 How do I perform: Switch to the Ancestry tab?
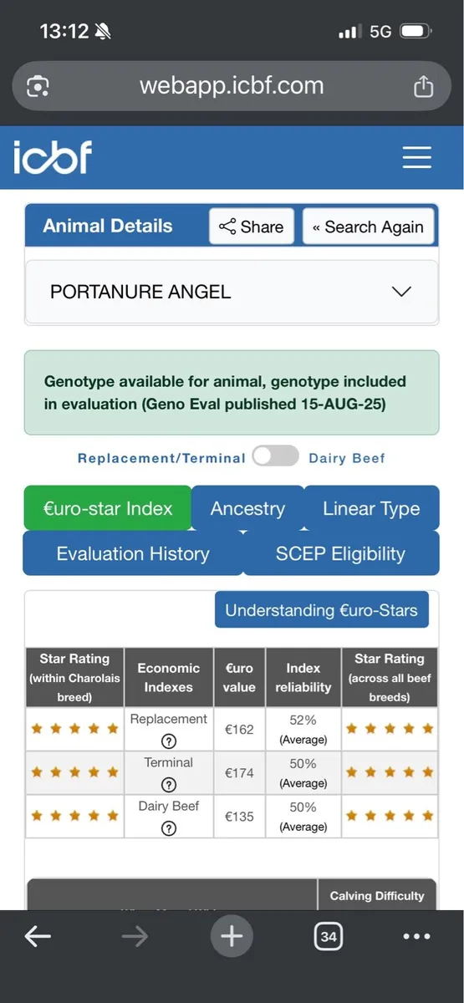tap(247, 508)
